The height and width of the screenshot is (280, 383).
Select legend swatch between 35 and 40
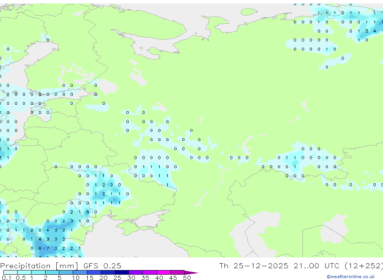pos(149,272)
